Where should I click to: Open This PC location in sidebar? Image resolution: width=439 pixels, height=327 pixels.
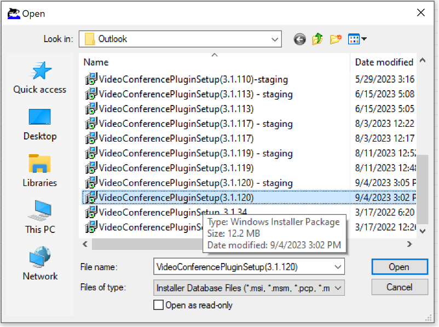(x=40, y=217)
